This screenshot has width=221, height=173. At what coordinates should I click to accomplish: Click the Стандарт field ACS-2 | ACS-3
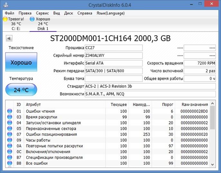click(150, 86)
